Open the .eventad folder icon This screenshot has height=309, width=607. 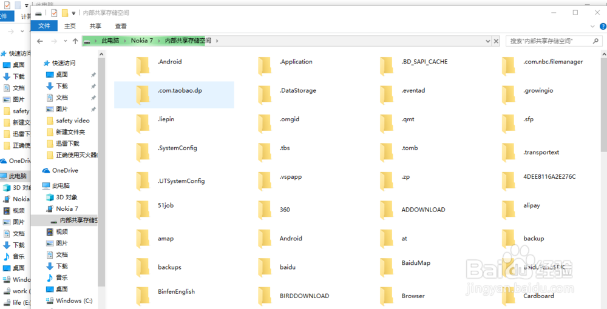pos(386,95)
